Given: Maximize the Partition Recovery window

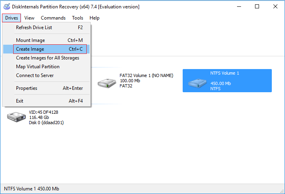Looking at the screenshot, I should [257, 7].
